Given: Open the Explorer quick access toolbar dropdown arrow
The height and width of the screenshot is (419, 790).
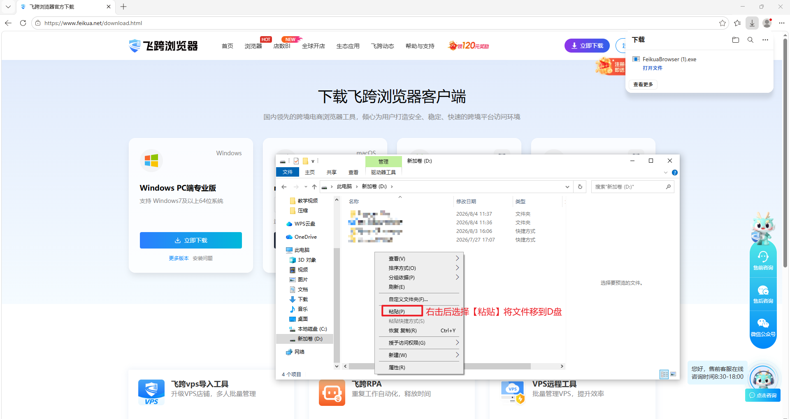Looking at the screenshot, I should pyautogui.click(x=313, y=161).
